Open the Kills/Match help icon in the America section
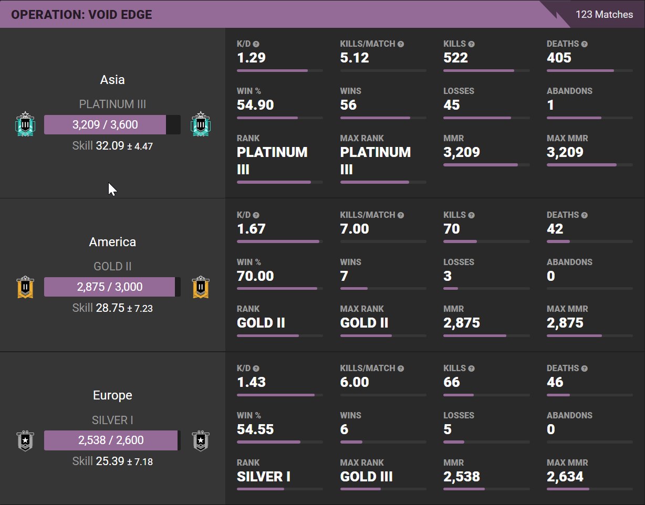 (x=401, y=215)
